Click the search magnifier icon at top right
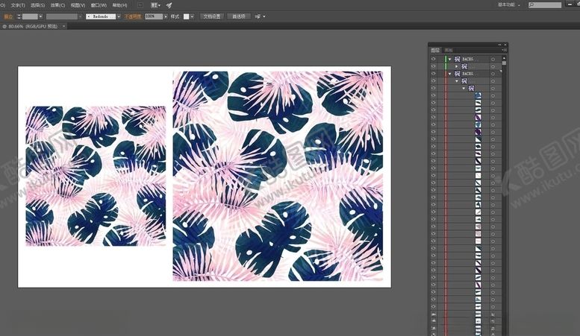Screen dimensions: 580x336 (x=531, y=4)
